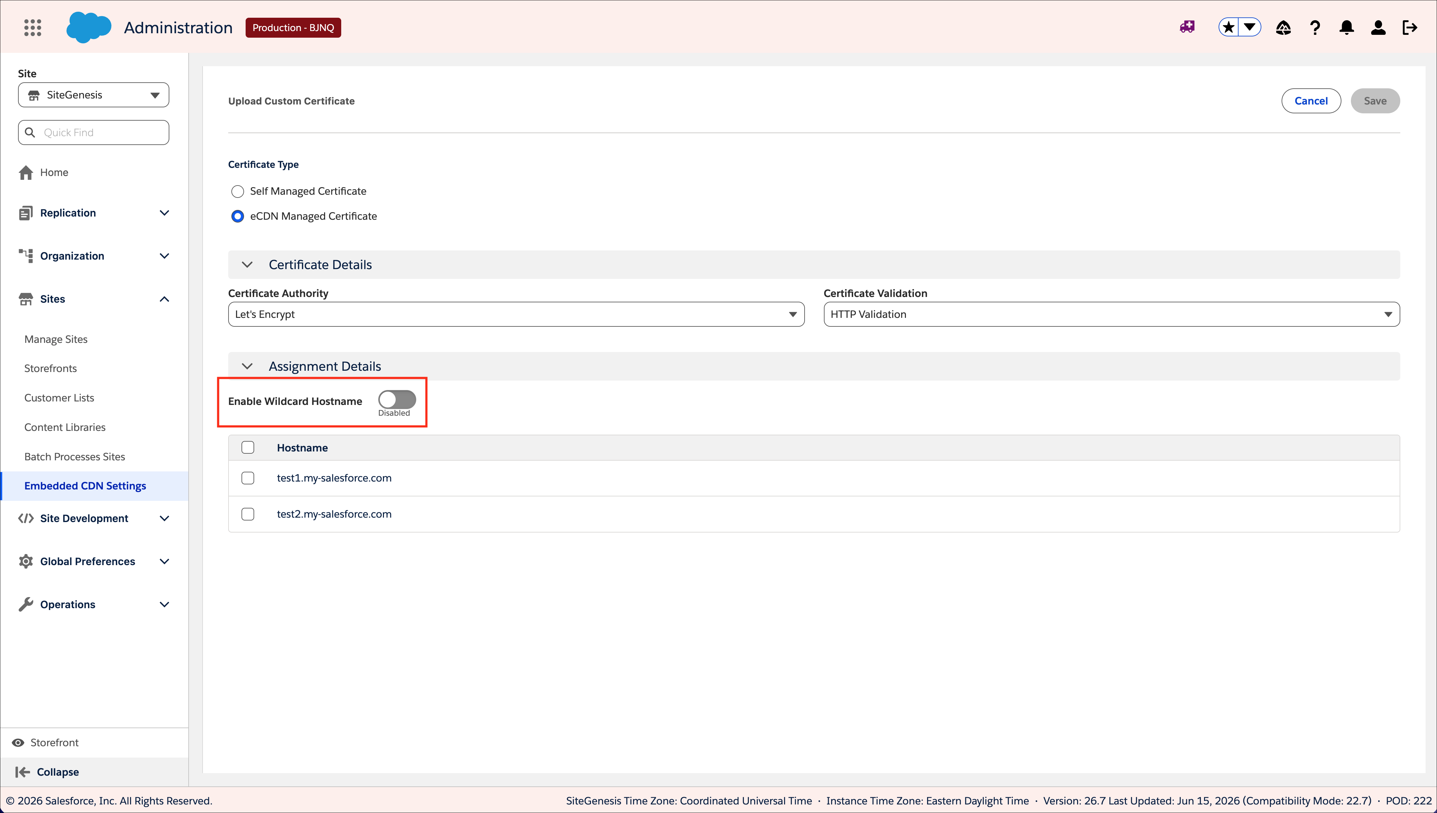1437x813 pixels.
Task: Click the Home house icon
Action: pos(26,173)
